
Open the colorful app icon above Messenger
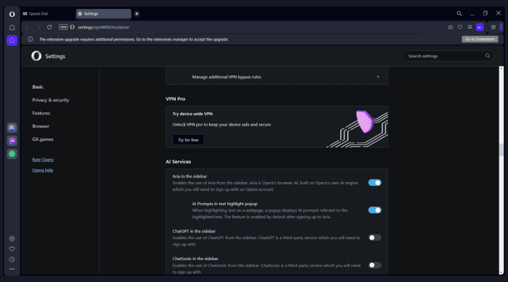point(12,128)
